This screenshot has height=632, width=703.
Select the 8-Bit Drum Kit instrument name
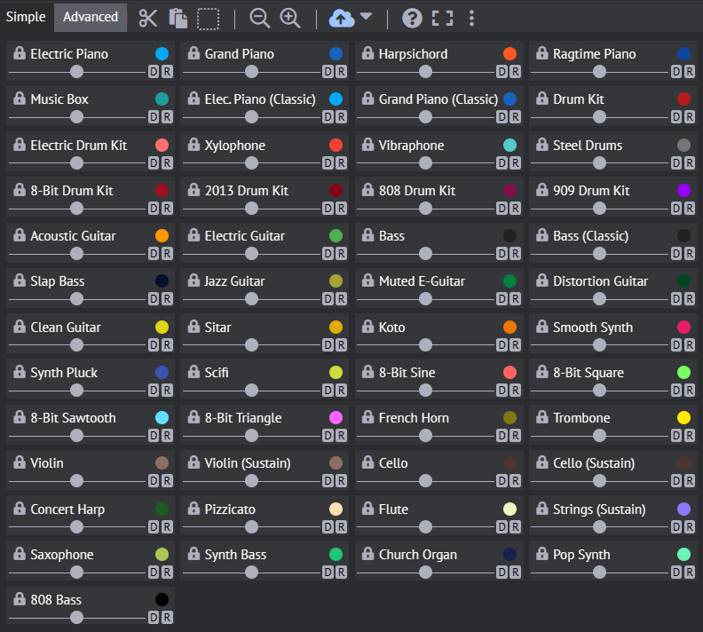click(x=72, y=191)
